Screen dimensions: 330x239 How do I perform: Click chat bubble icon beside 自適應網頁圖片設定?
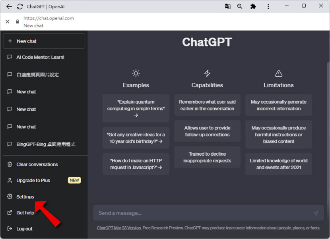pos(10,74)
